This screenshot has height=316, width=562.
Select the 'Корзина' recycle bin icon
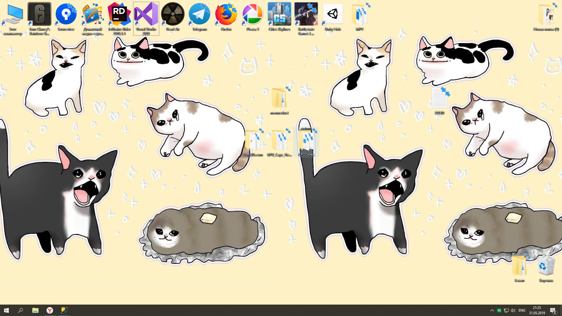(546, 268)
